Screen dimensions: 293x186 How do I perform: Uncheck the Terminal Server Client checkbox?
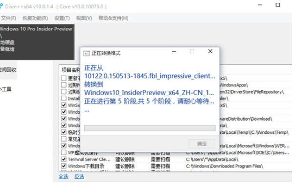pos(64,159)
